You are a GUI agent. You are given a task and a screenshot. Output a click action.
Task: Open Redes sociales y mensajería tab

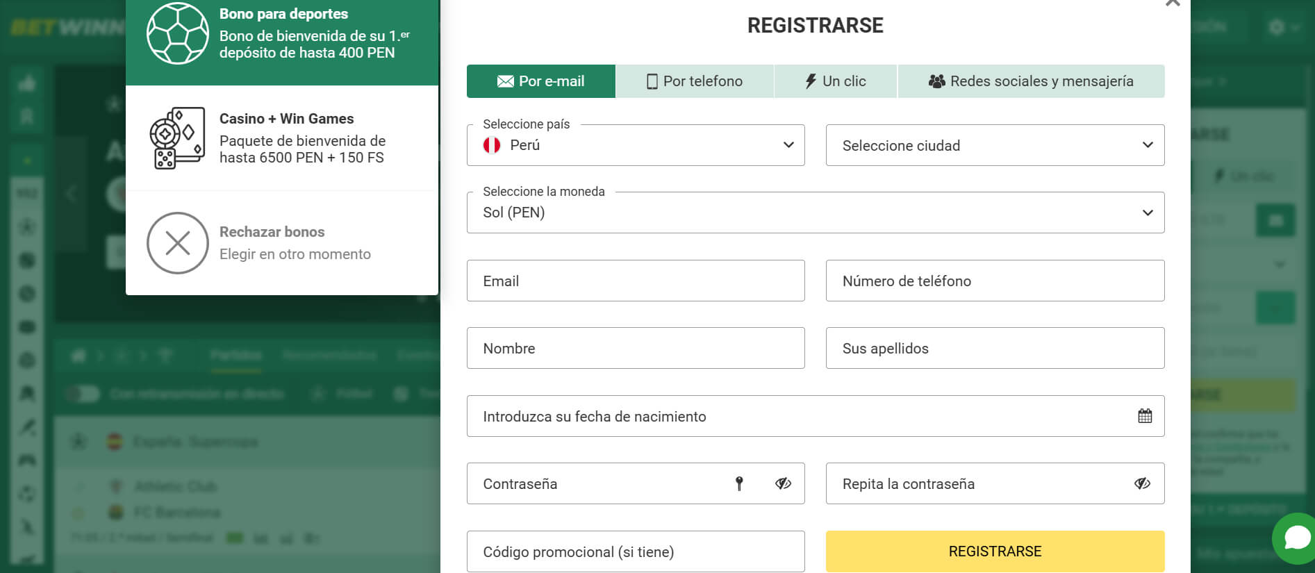point(1031,81)
